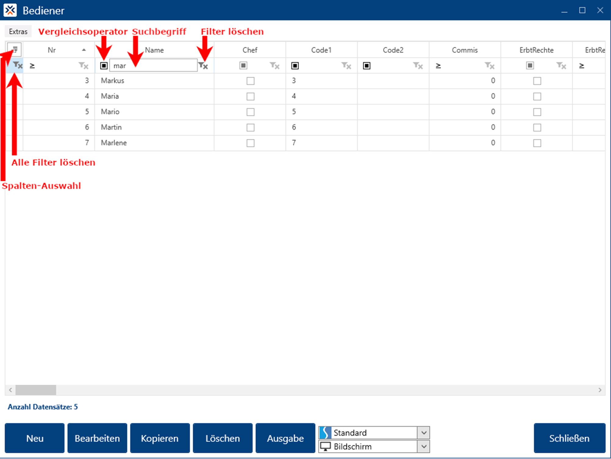Clear the Name column filter

pyautogui.click(x=203, y=66)
